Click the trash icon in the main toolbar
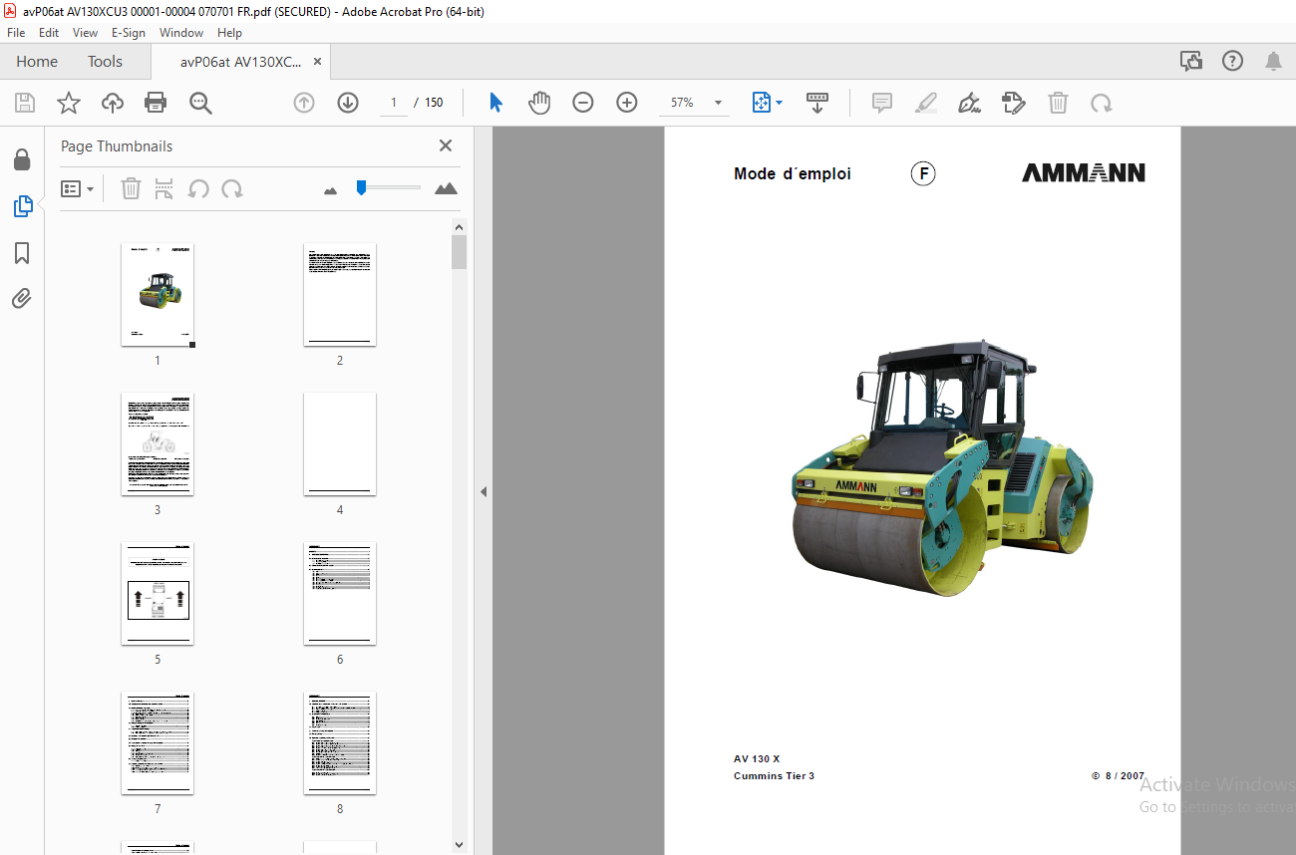Viewport: 1296px width, 855px height. [1058, 103]
